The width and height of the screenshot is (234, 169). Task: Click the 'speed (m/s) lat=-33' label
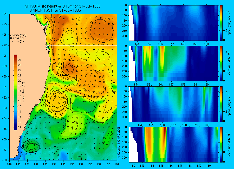pyautogui.click(x=229, y=145)
